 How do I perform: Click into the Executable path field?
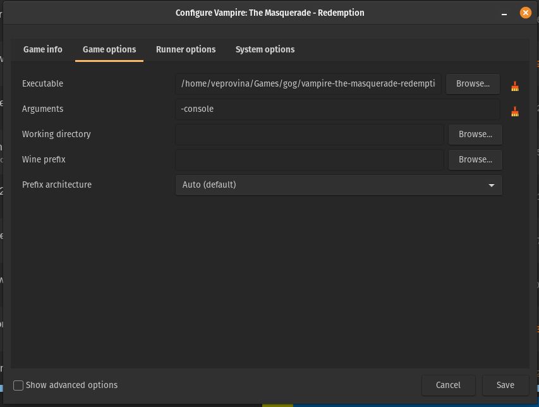pos(308,83)
